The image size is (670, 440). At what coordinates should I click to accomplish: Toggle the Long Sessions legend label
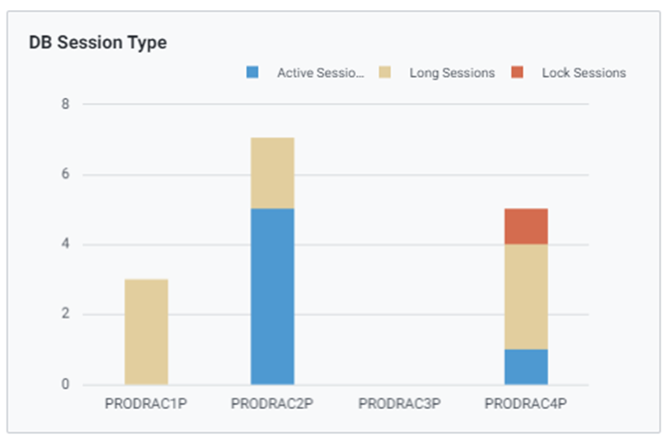point(452,73)
